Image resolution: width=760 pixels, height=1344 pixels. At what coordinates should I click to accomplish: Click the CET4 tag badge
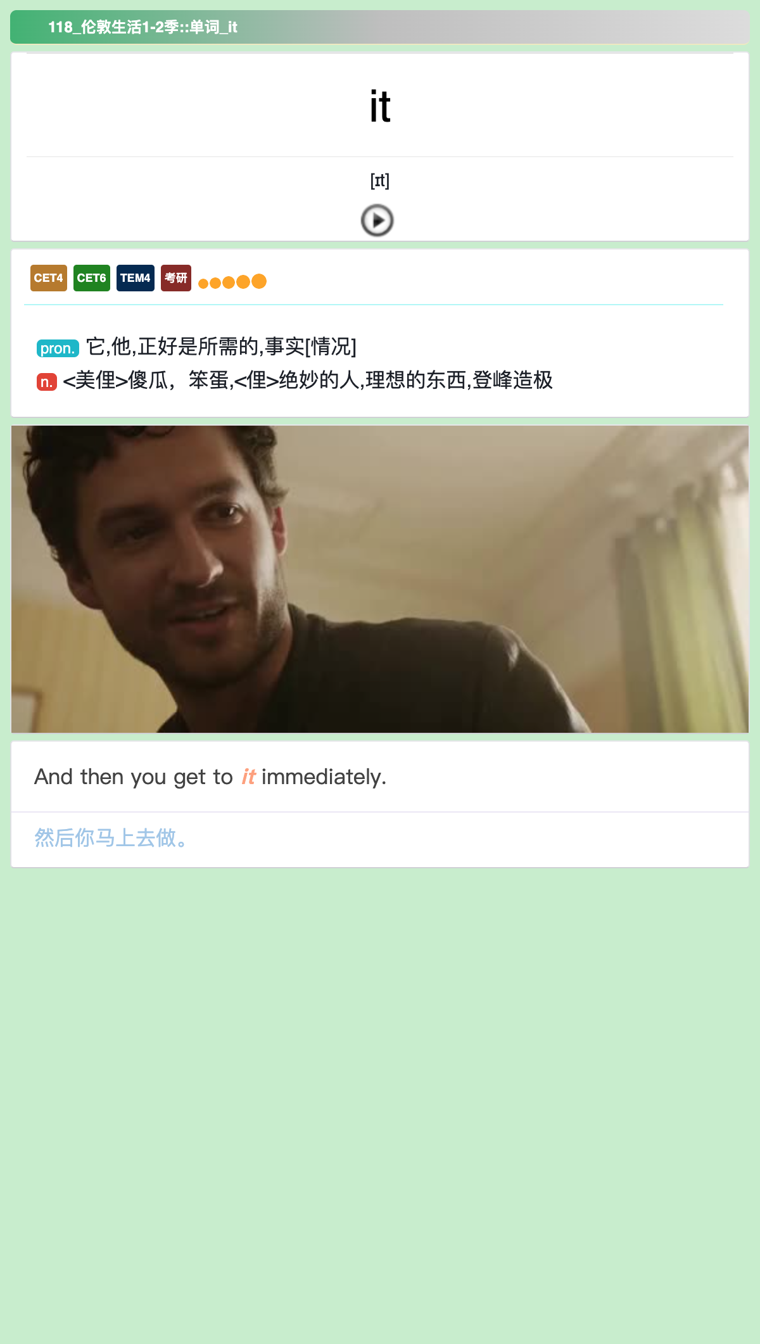(49, 278)
